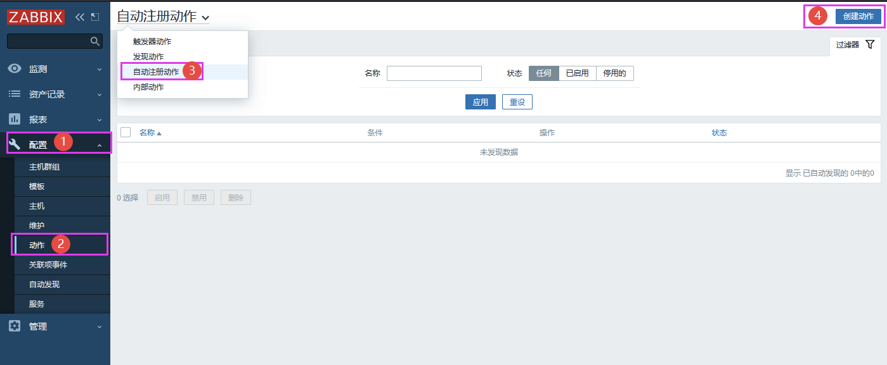
Task: Click the 名称 filter input field
Action: point(434,73)
